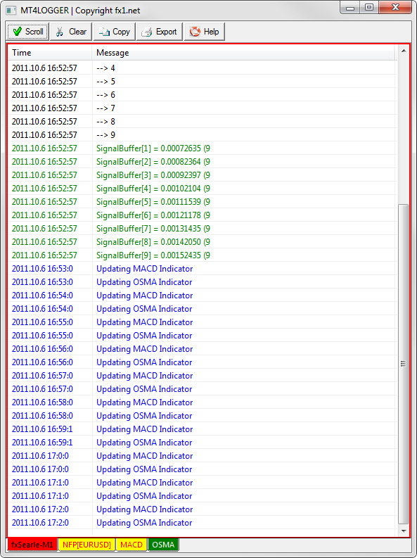
Task: Click the scrollbar down arrow
Action: pos(404,531)
